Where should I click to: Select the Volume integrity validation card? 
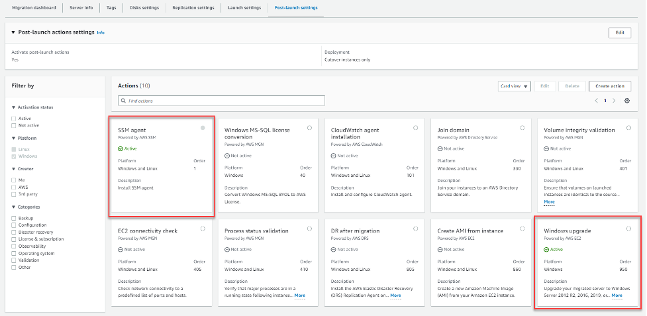tap(629, 128)
